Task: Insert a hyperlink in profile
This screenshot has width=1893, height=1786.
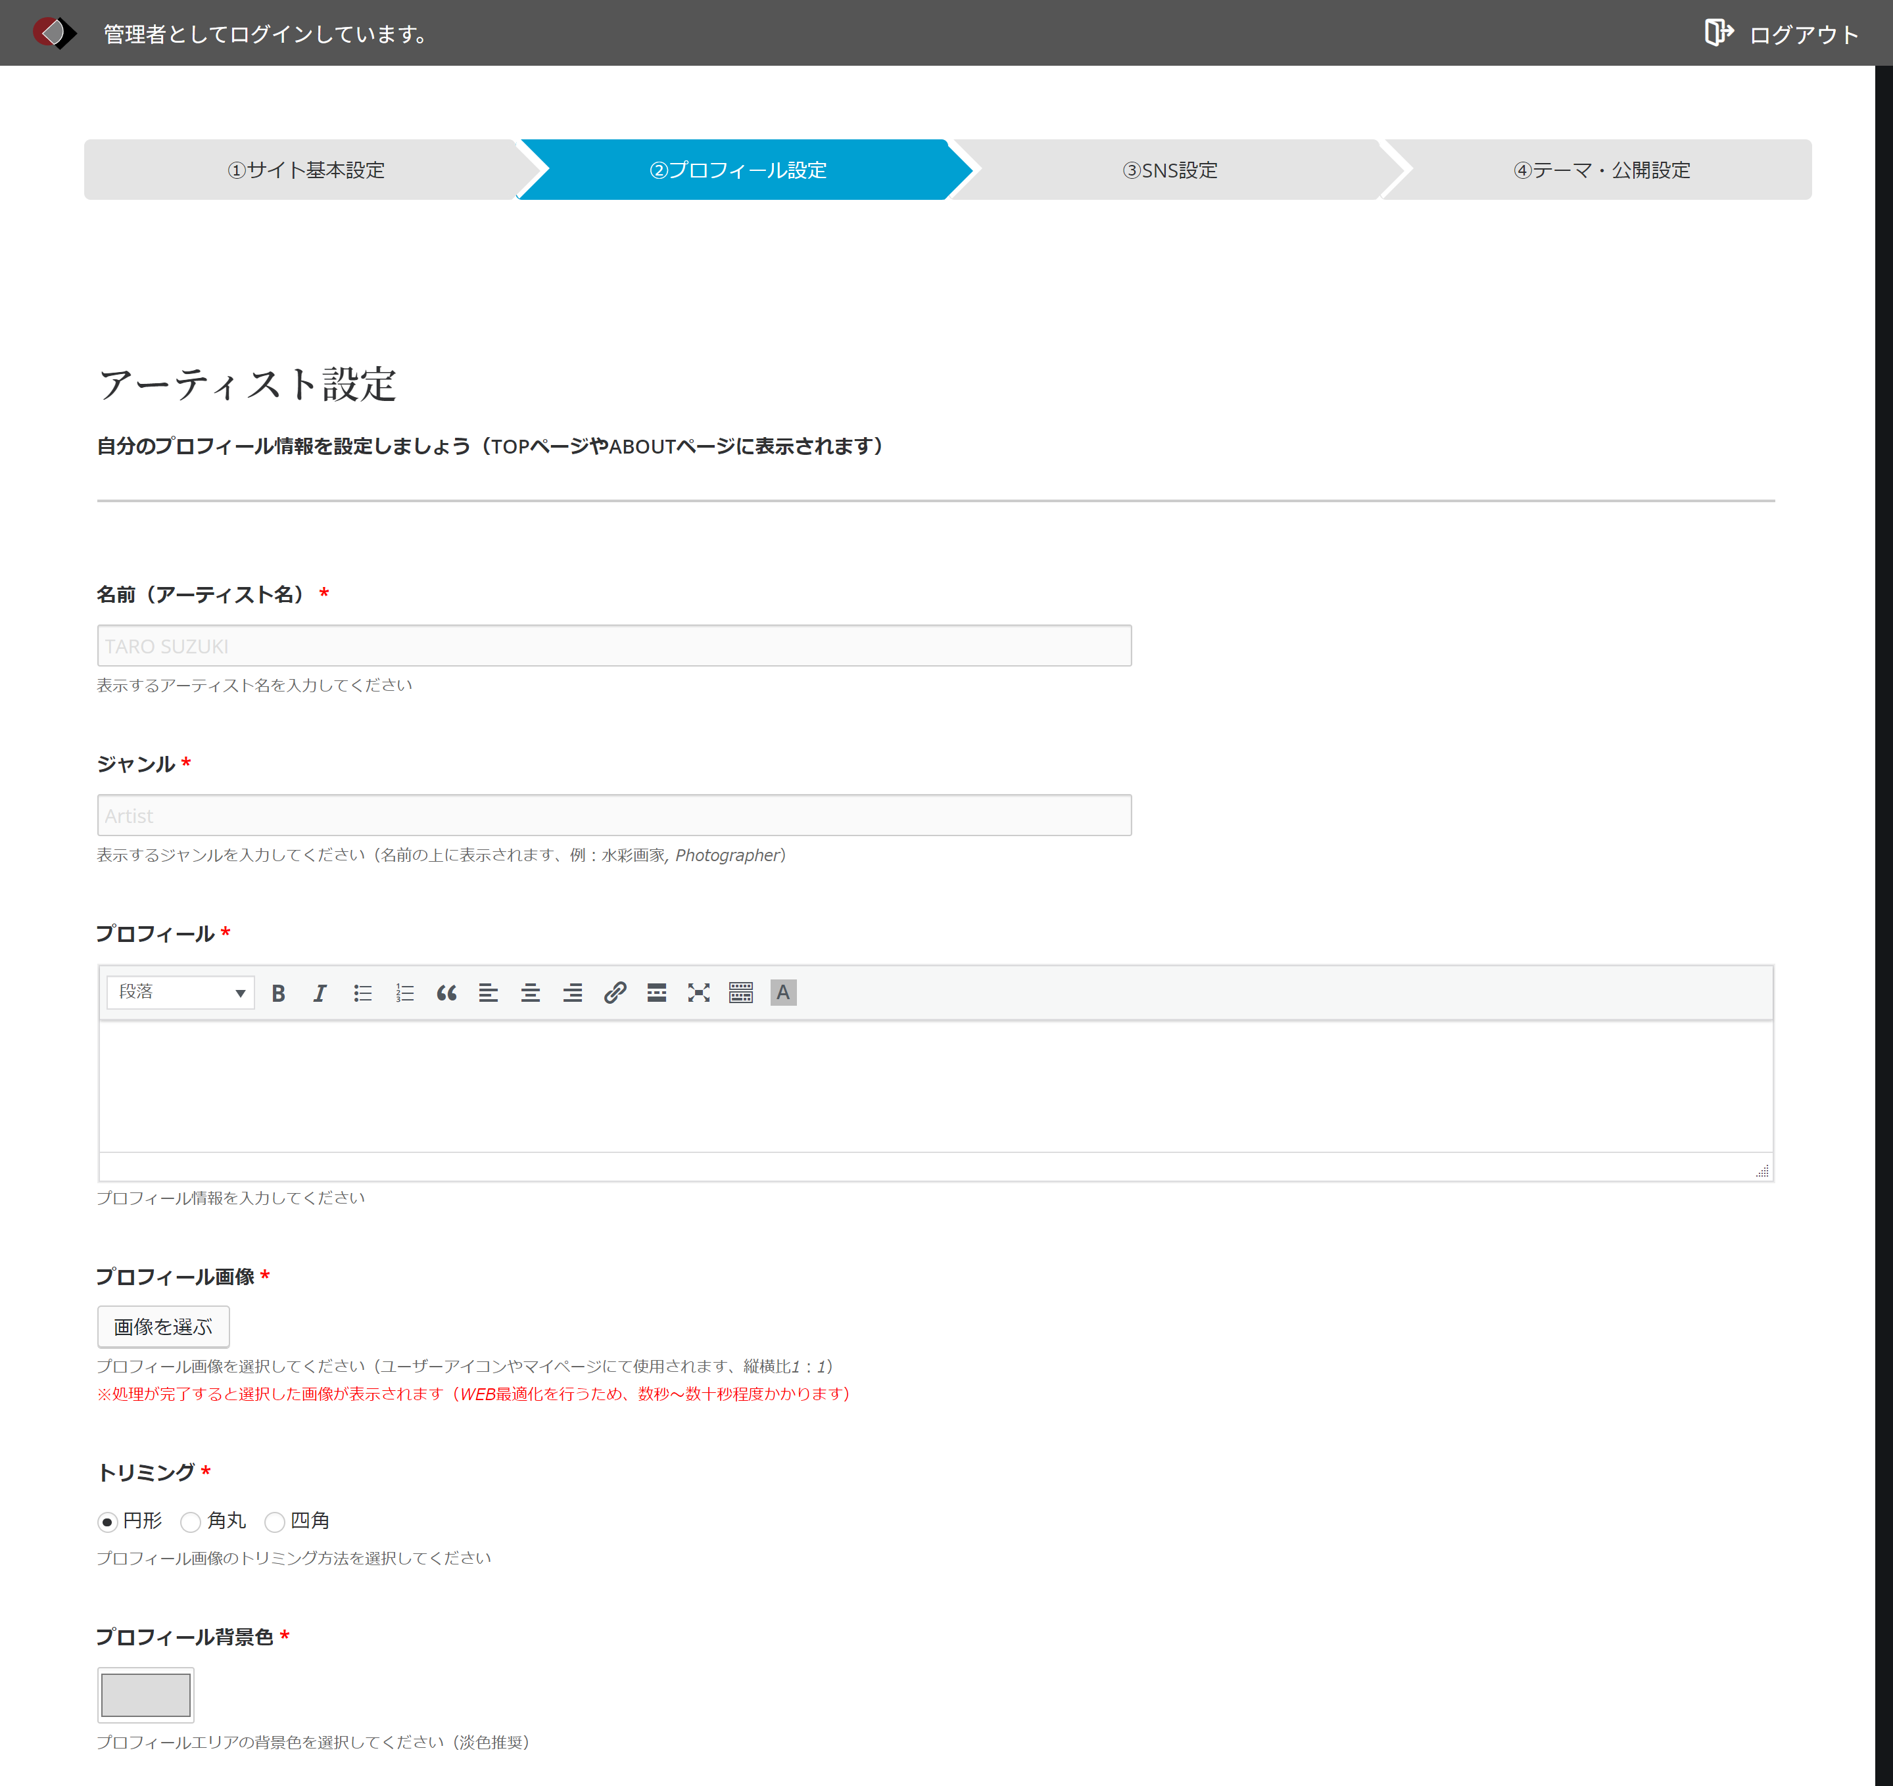Action: coord(614,993)
